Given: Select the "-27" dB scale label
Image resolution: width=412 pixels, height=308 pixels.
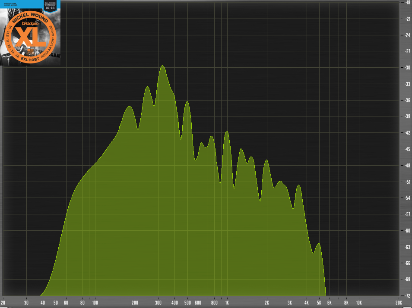Looking at the screenshot, I should click(x=407, y=51).
